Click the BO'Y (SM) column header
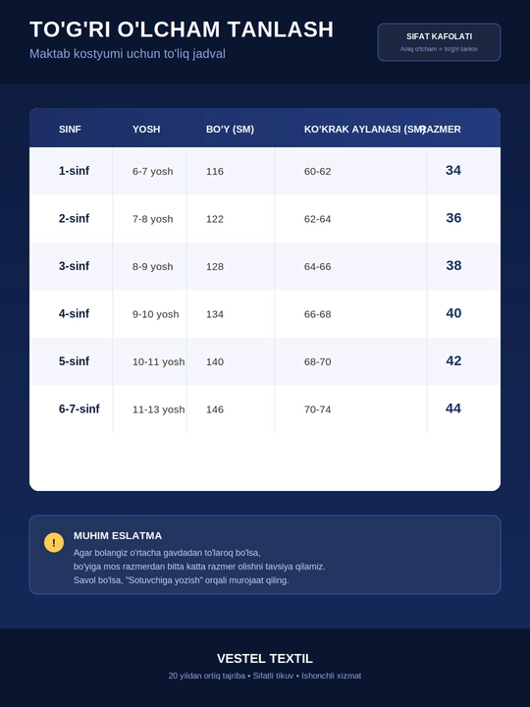 [x=230, y=130]
